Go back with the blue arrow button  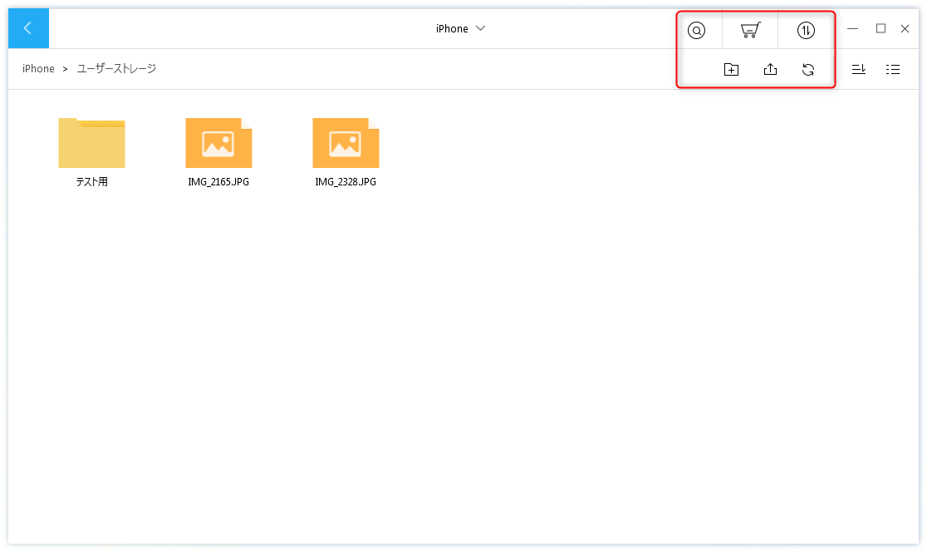[x=28, y=28]
